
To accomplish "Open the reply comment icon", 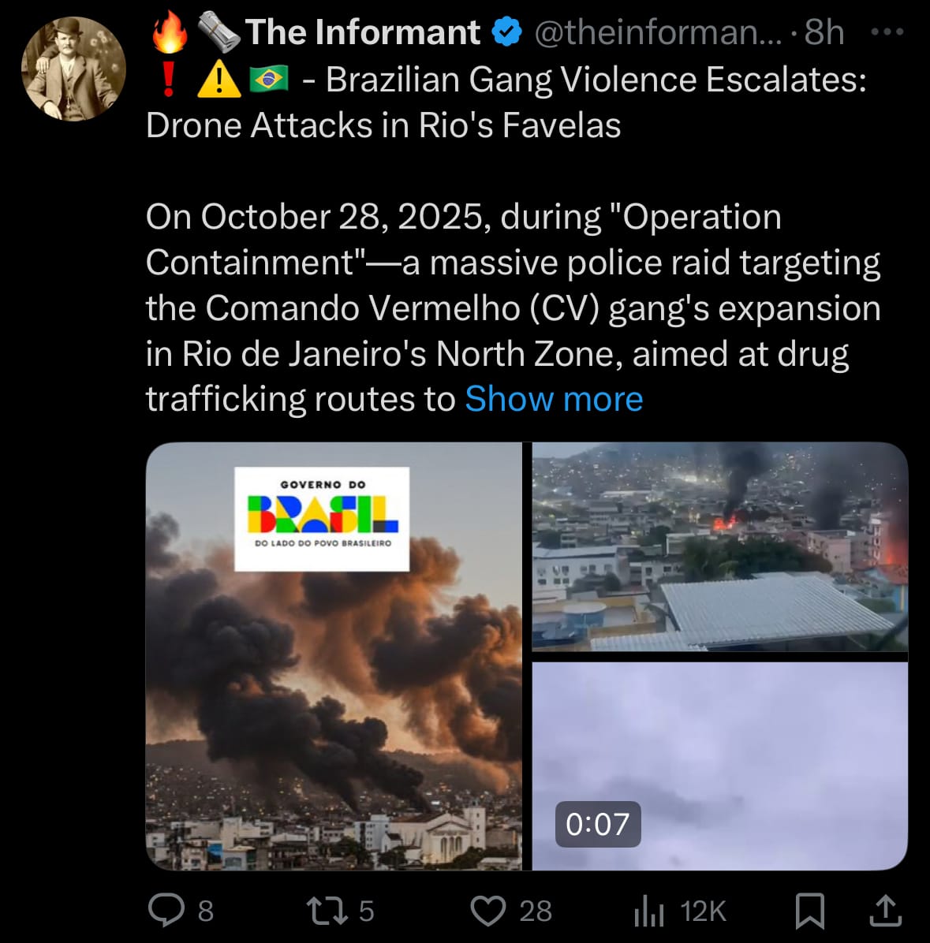I will point(167,910).
